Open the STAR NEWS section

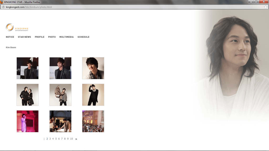24,37
